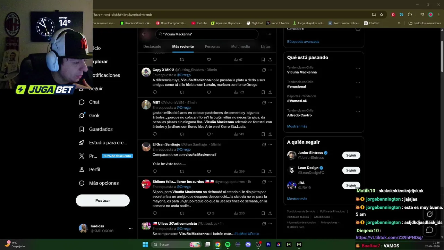Open the Búsqueda avanzada link
This screenshot has width=444, height=250.
coord(303,42)
